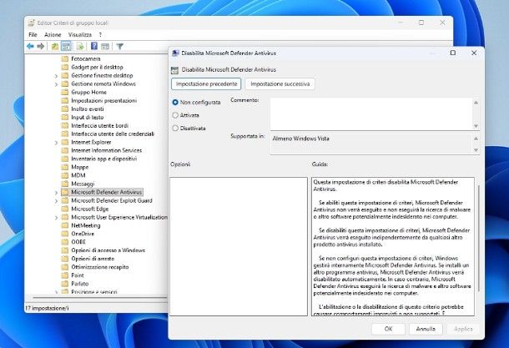Select the Non configurata radio button
This screenshot has height=348, width=509.
point(175,103)
